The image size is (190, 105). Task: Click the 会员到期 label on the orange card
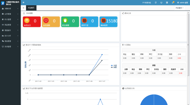[x=47, y=25]
